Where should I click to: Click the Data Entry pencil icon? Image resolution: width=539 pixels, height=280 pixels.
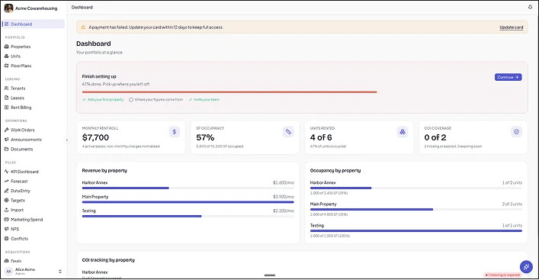click(x=6, y=191)
